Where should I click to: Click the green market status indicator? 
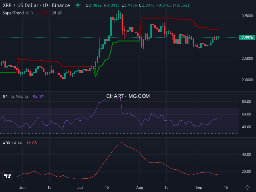pyautogui.click(x=77, y=5)
